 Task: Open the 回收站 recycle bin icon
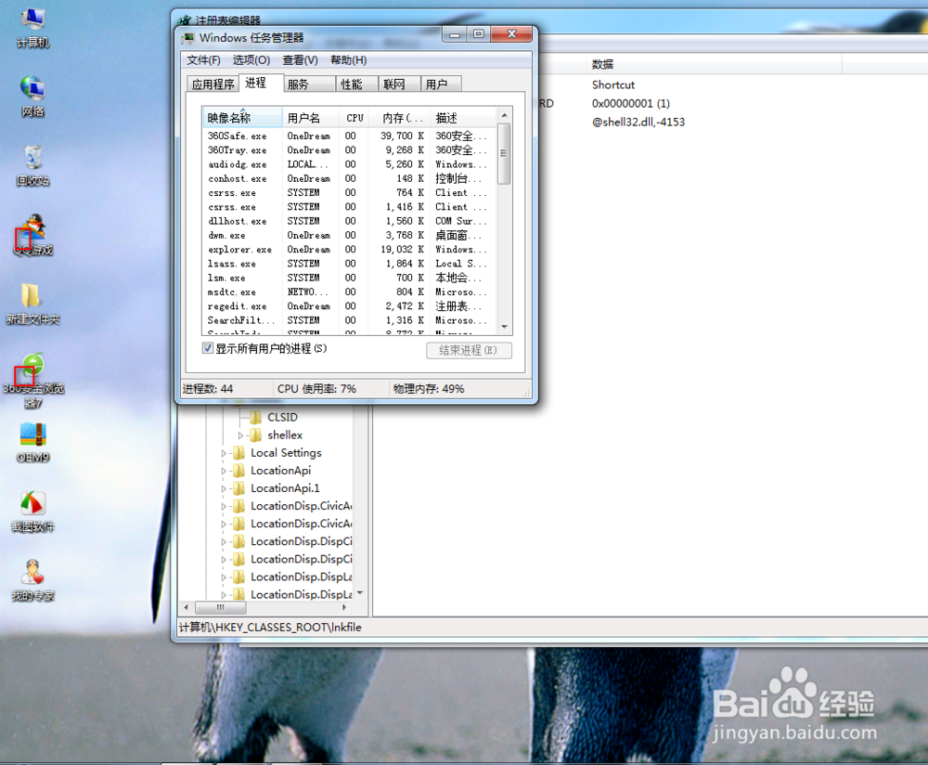point(32,166)
